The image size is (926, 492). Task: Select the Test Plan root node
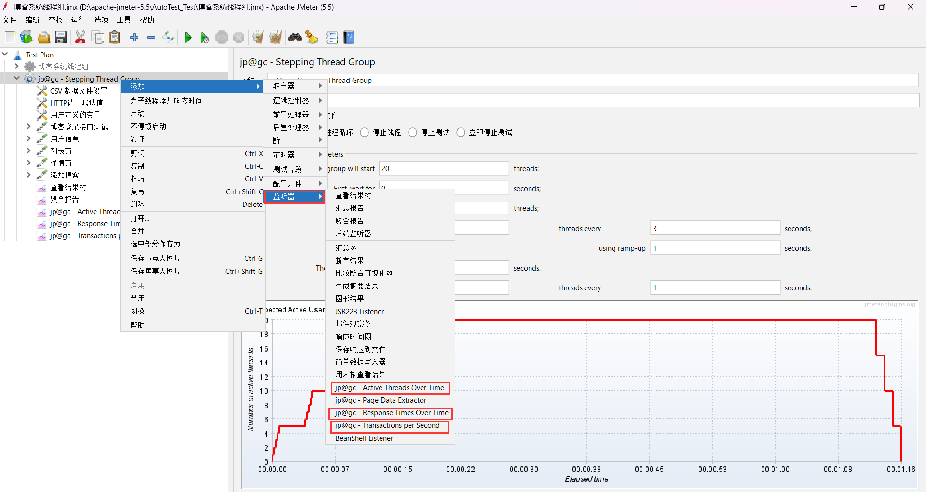tap(40, 55)
